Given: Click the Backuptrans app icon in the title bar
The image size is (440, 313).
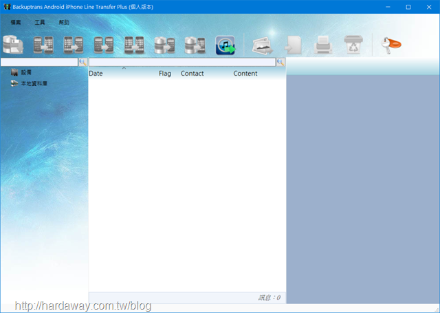Looking at the screenshot, I should click(7, 7).
